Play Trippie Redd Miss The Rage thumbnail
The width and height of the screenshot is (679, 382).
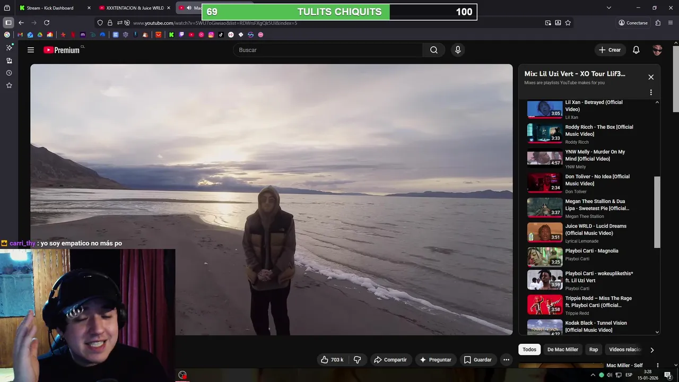coord(545,305)
